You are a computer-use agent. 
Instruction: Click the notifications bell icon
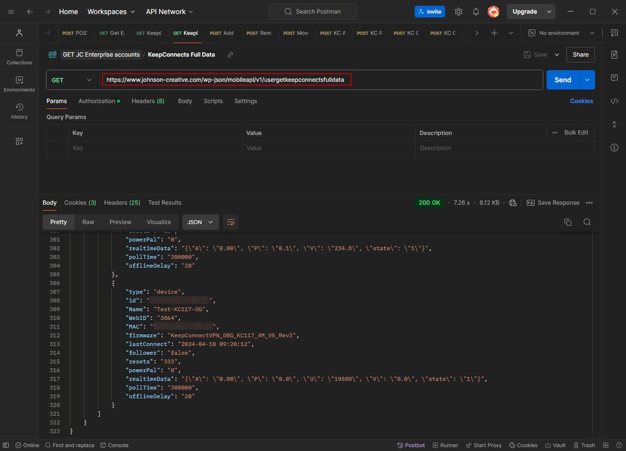(476, 12)
